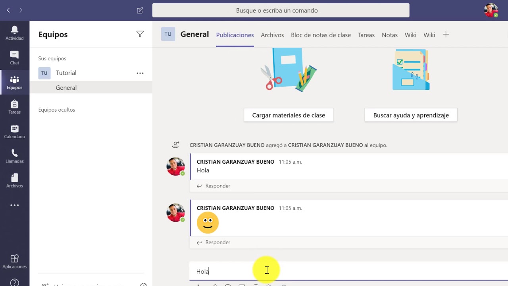Click Buscar ayuda y aprendizaje button
This screenshot has height=286, width=508.
pyautogui.click(x=411, y=115)
